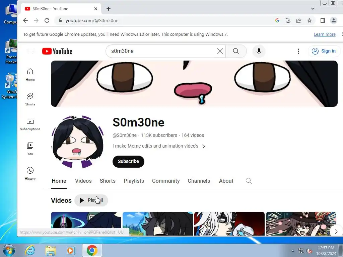Image resolution: width=343 pixels, height=257 pixels.
Task: Show hidden system tray icons arrow
Action: pos(293,251)
